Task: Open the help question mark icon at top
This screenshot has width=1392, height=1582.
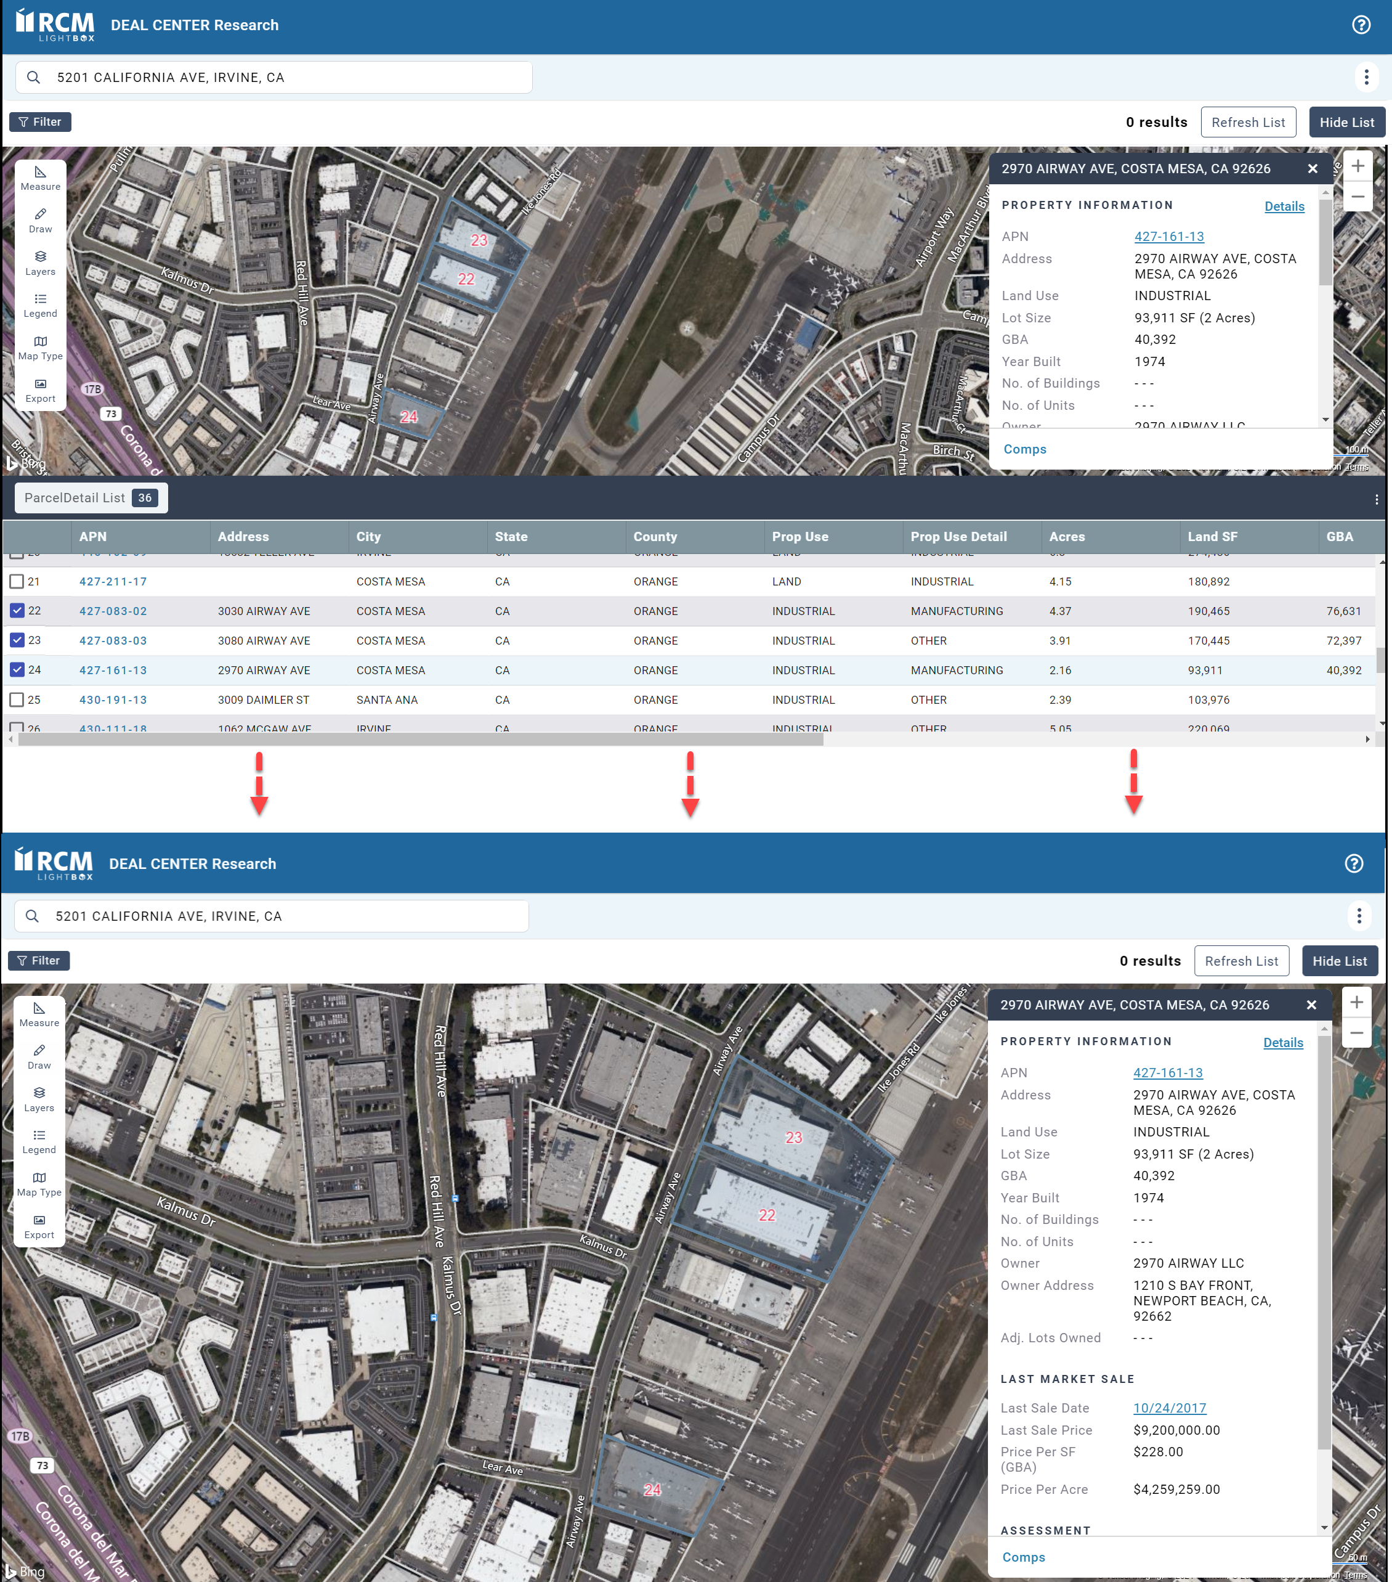Action: coord(1361,25)
